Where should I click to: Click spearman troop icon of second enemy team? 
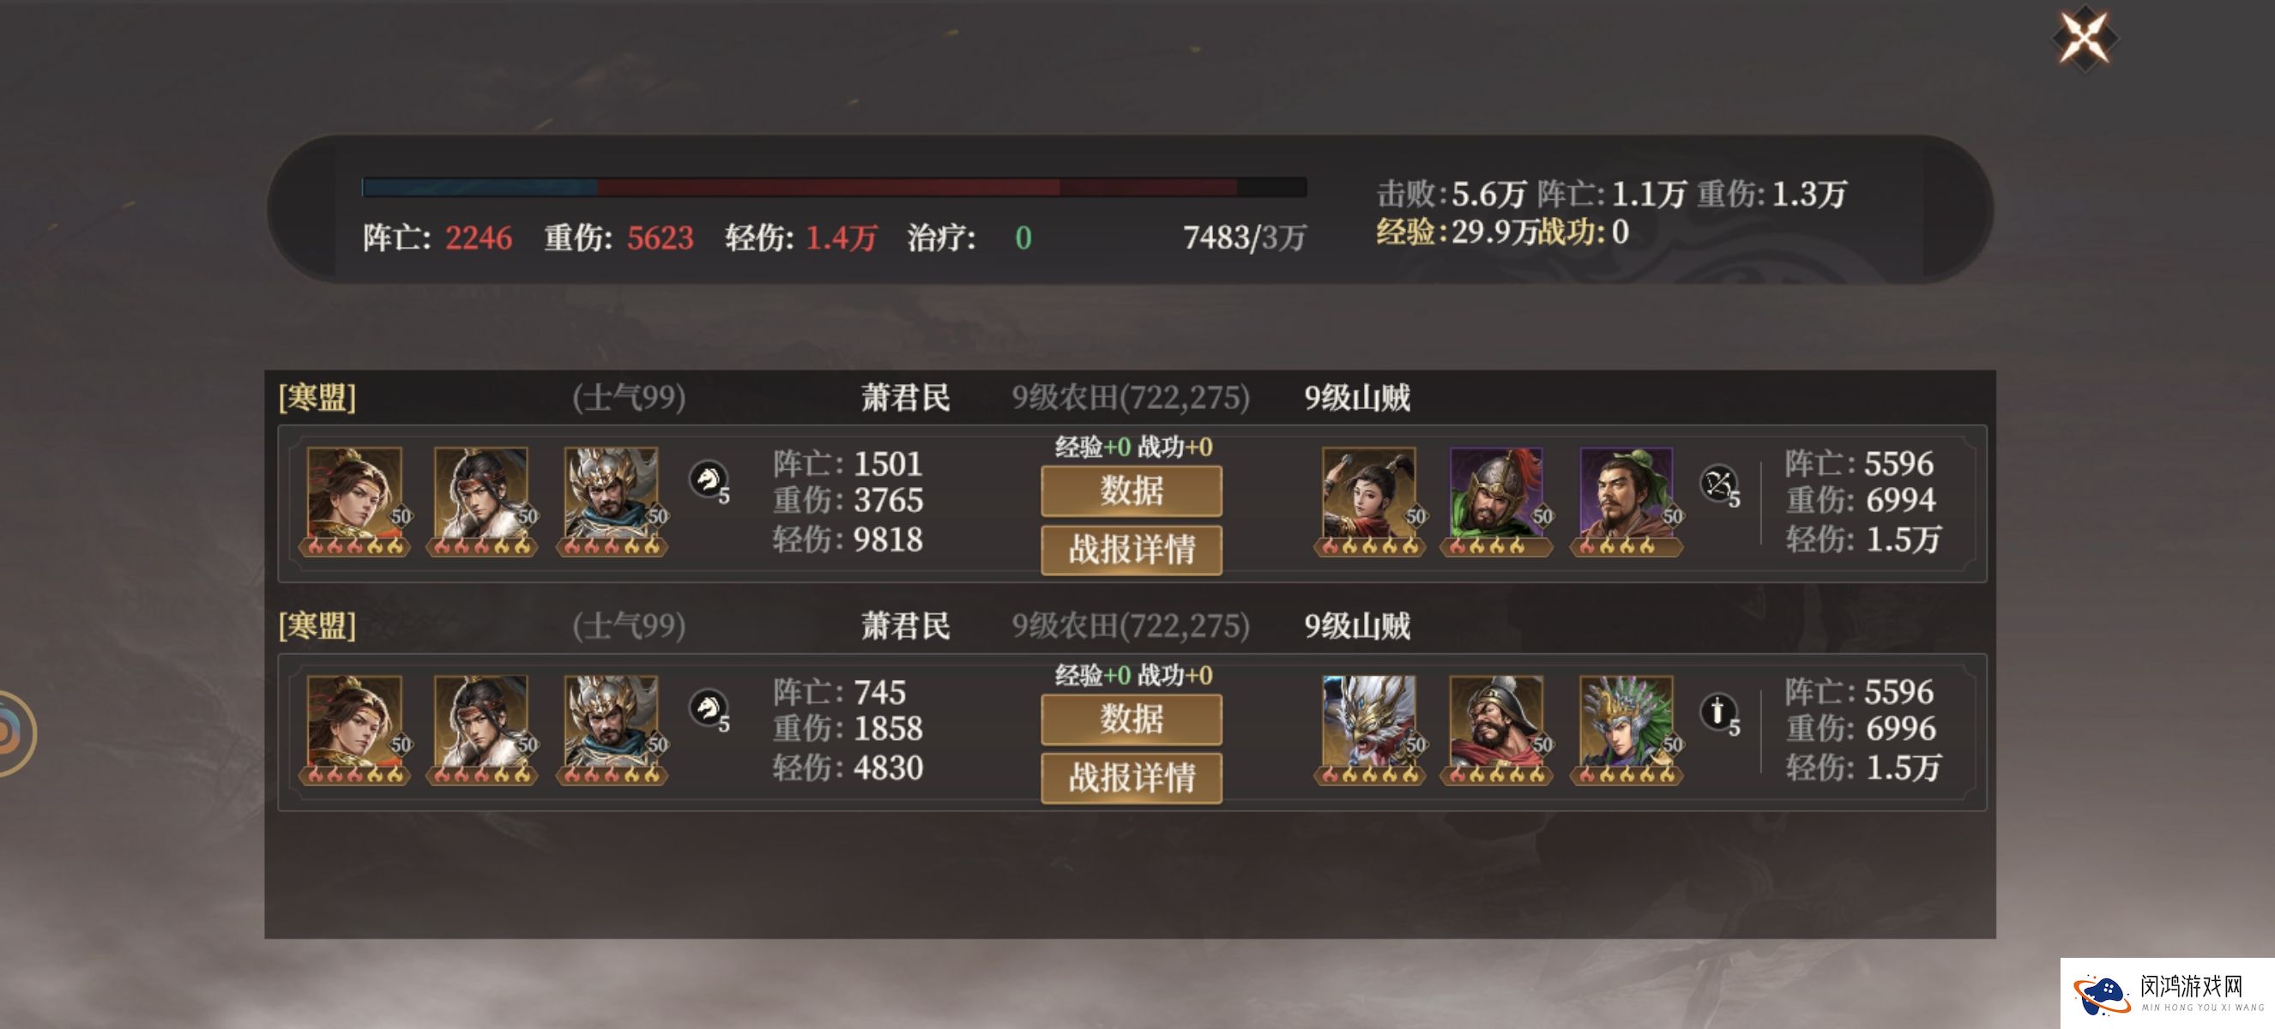(1719, 713)
